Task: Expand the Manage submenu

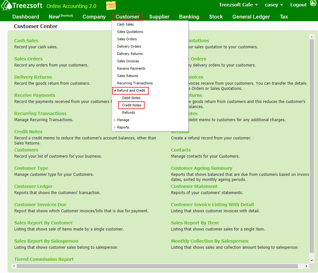Action: tap(115, 120)
